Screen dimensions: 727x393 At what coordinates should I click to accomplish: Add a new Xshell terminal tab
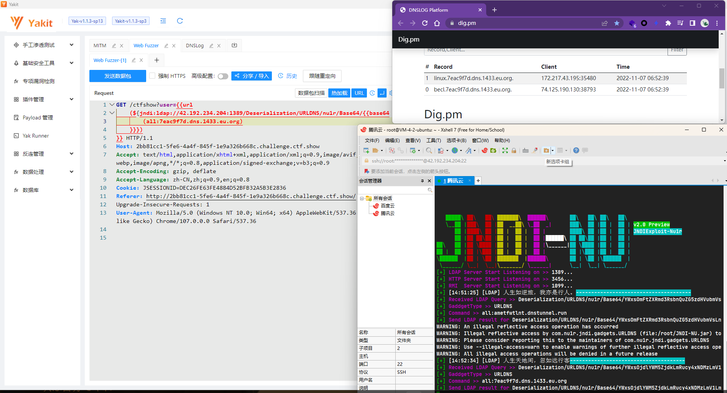pos(478,181)
